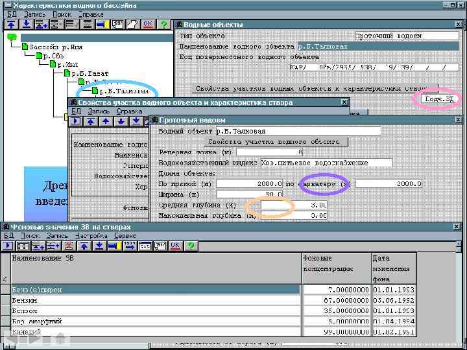Open Запись menu in main basin window
467x350 pixels.
coord(35,14)
